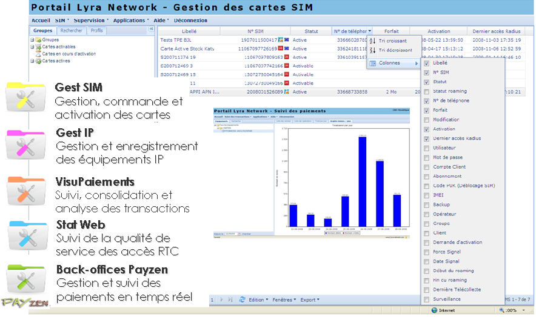The width and height of the screenshot is (536, 317).
Task: Open the VisuPaiements orange folder icon
Action: click(x=26, y=191)
